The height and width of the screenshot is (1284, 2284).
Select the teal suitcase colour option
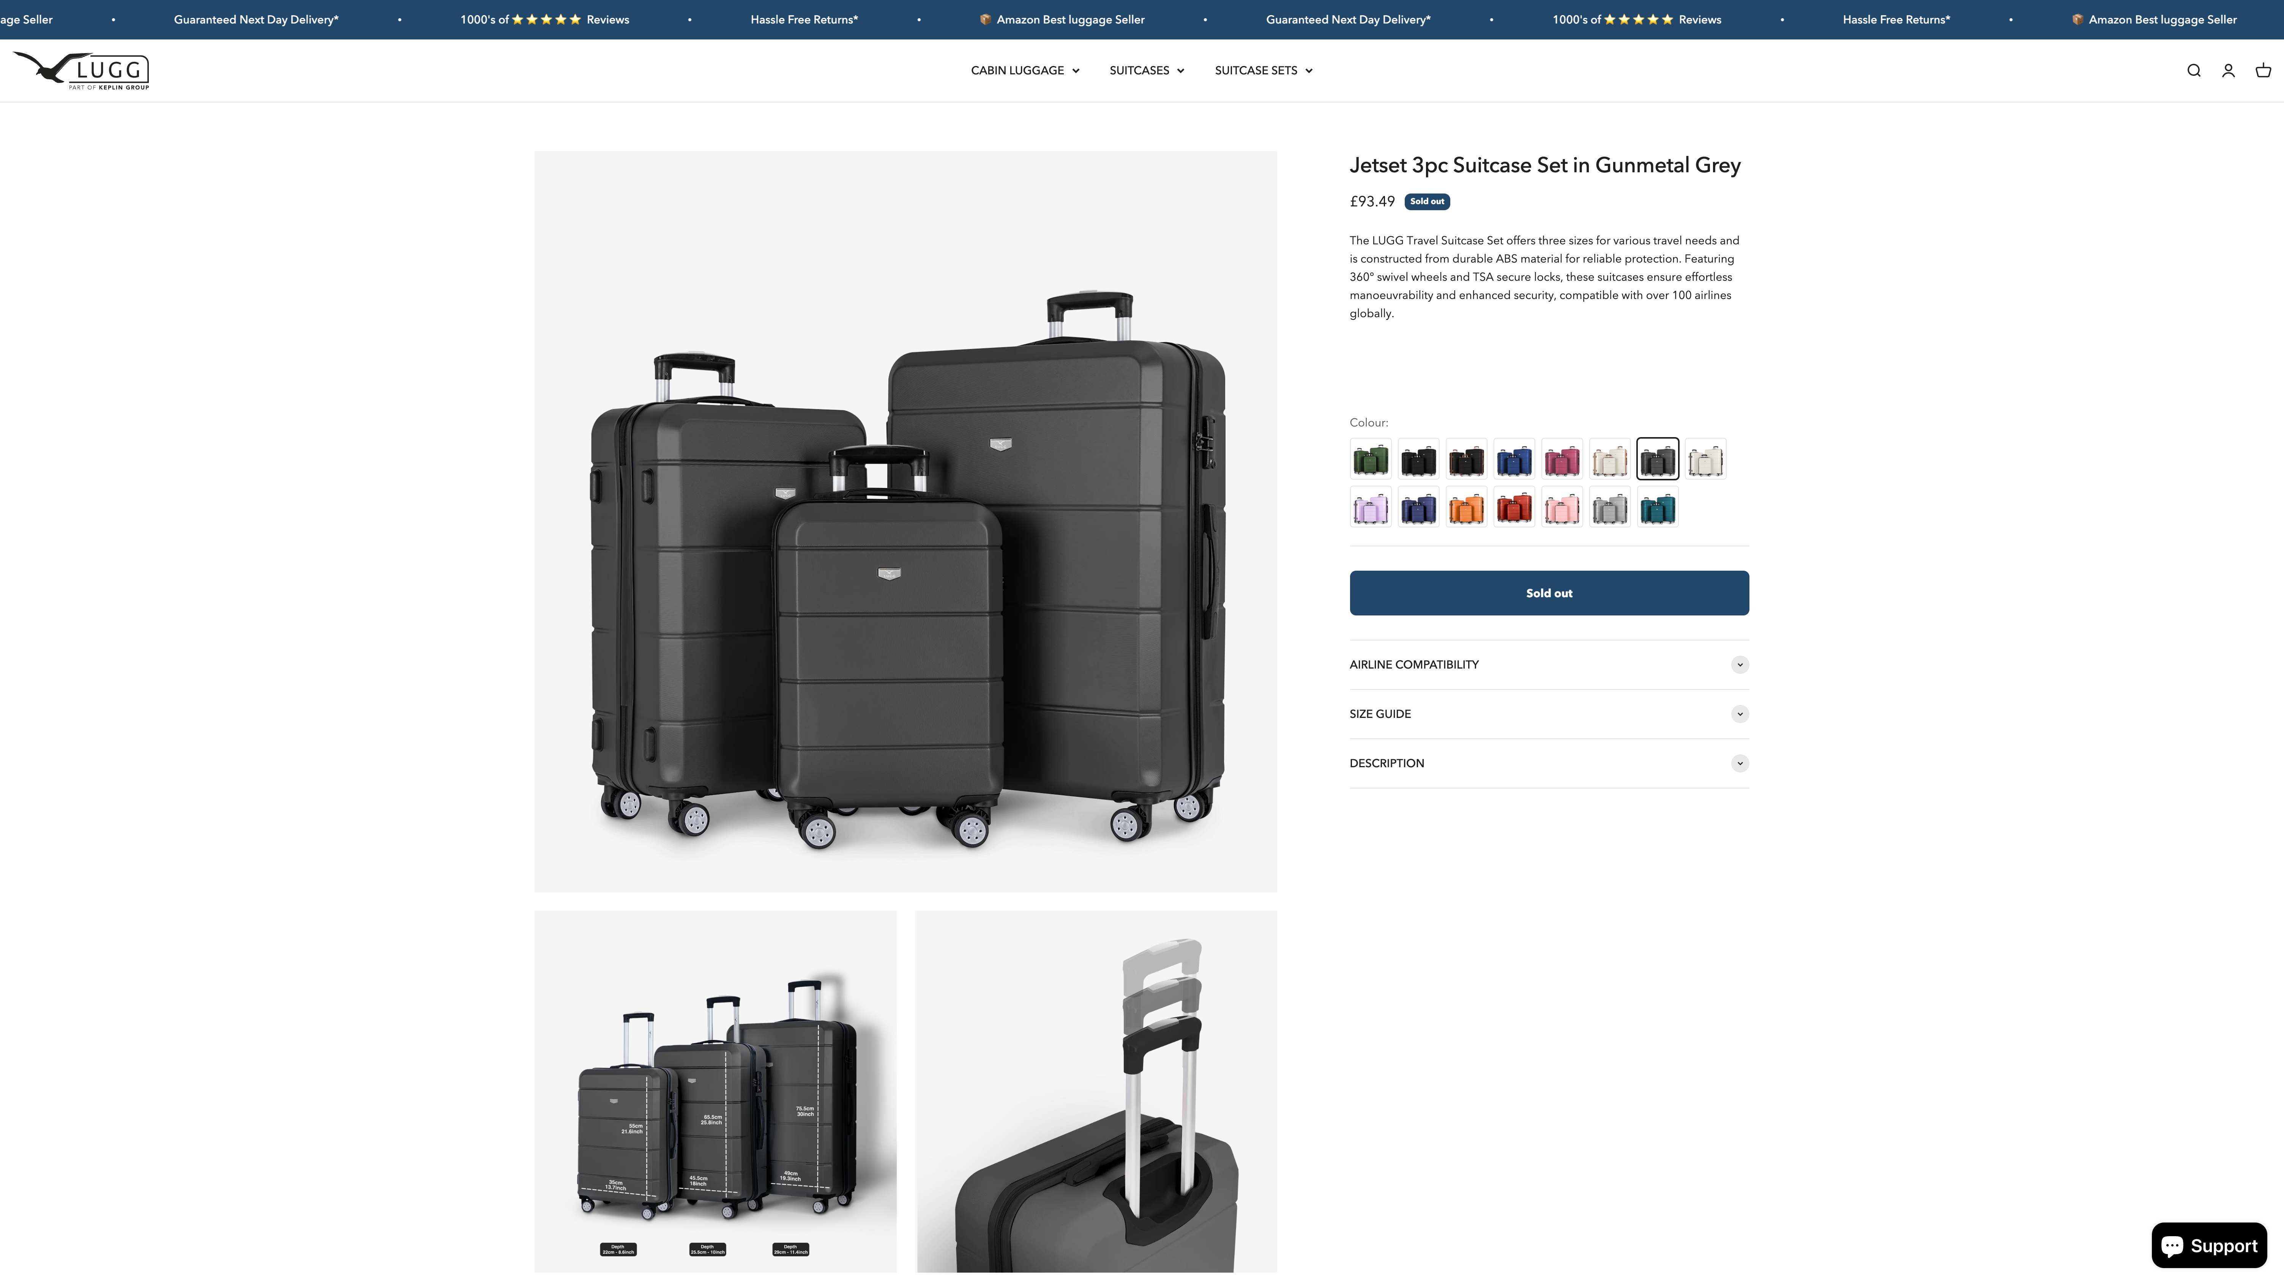pos(1658,508)
